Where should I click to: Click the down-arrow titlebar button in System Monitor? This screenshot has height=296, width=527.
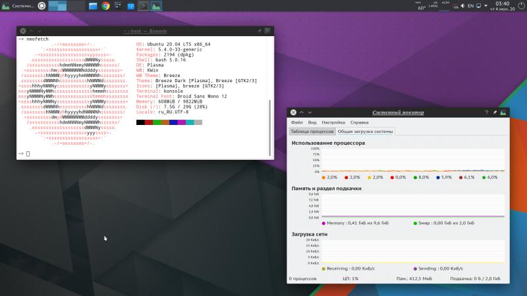click(310, 112)
